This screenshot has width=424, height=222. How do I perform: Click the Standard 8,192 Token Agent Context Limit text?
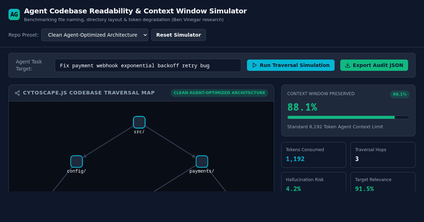(x=335, y=127)
